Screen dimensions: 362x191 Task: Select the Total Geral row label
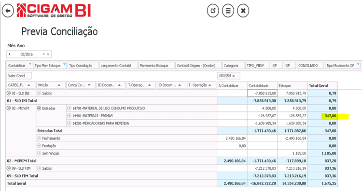tap(16, 183)
